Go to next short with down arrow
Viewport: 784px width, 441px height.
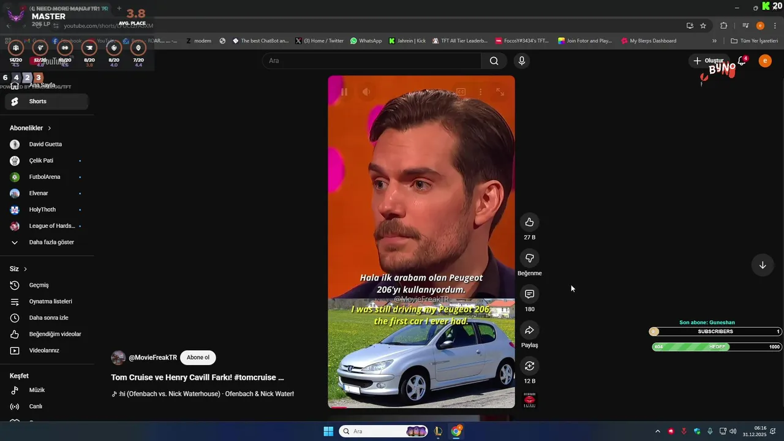point(763,265)
